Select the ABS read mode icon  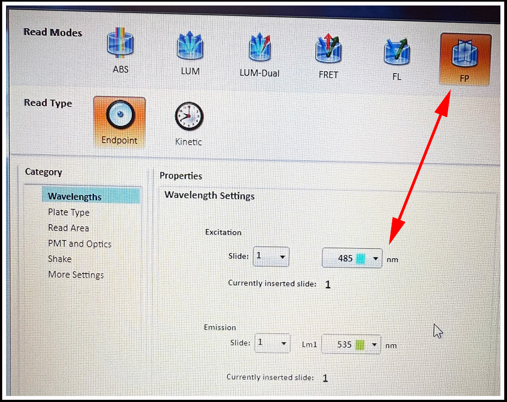pyautogui.click(x=120, y=48)
